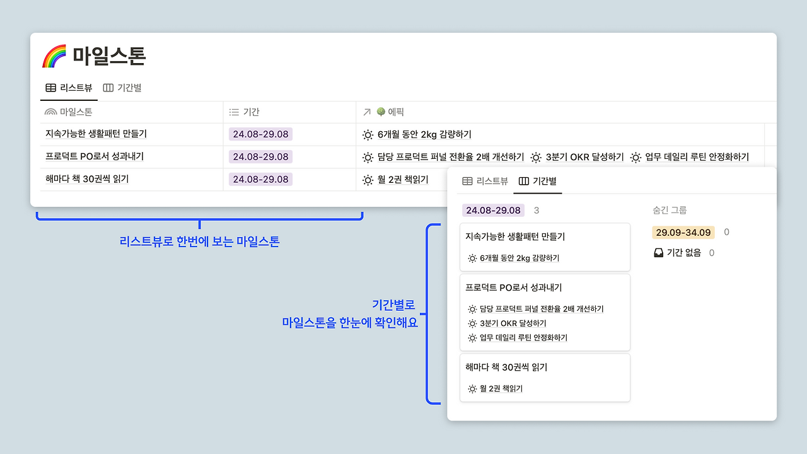Image resolution: width=807 pixels, height=454 pixels.
Task: Click sun icon beside 6개월 동안 2kg 감량하기
Action: coord(369,134)
